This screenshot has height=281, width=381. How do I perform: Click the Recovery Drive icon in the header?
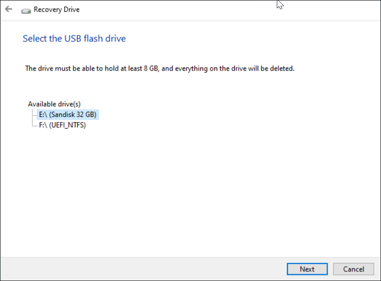[x=26, y=10]
